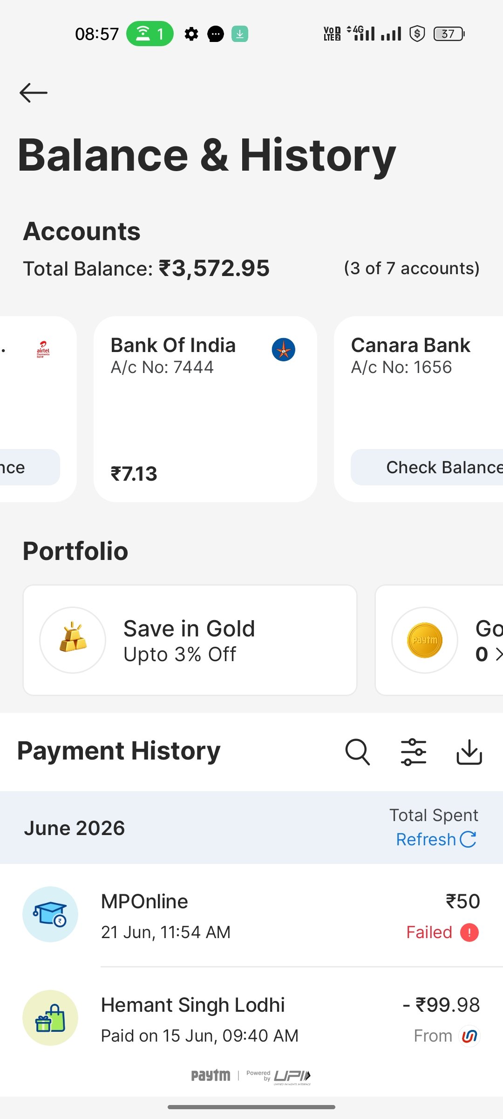
Task: Tap the red Failed alert icon
Action: [469, 932]
